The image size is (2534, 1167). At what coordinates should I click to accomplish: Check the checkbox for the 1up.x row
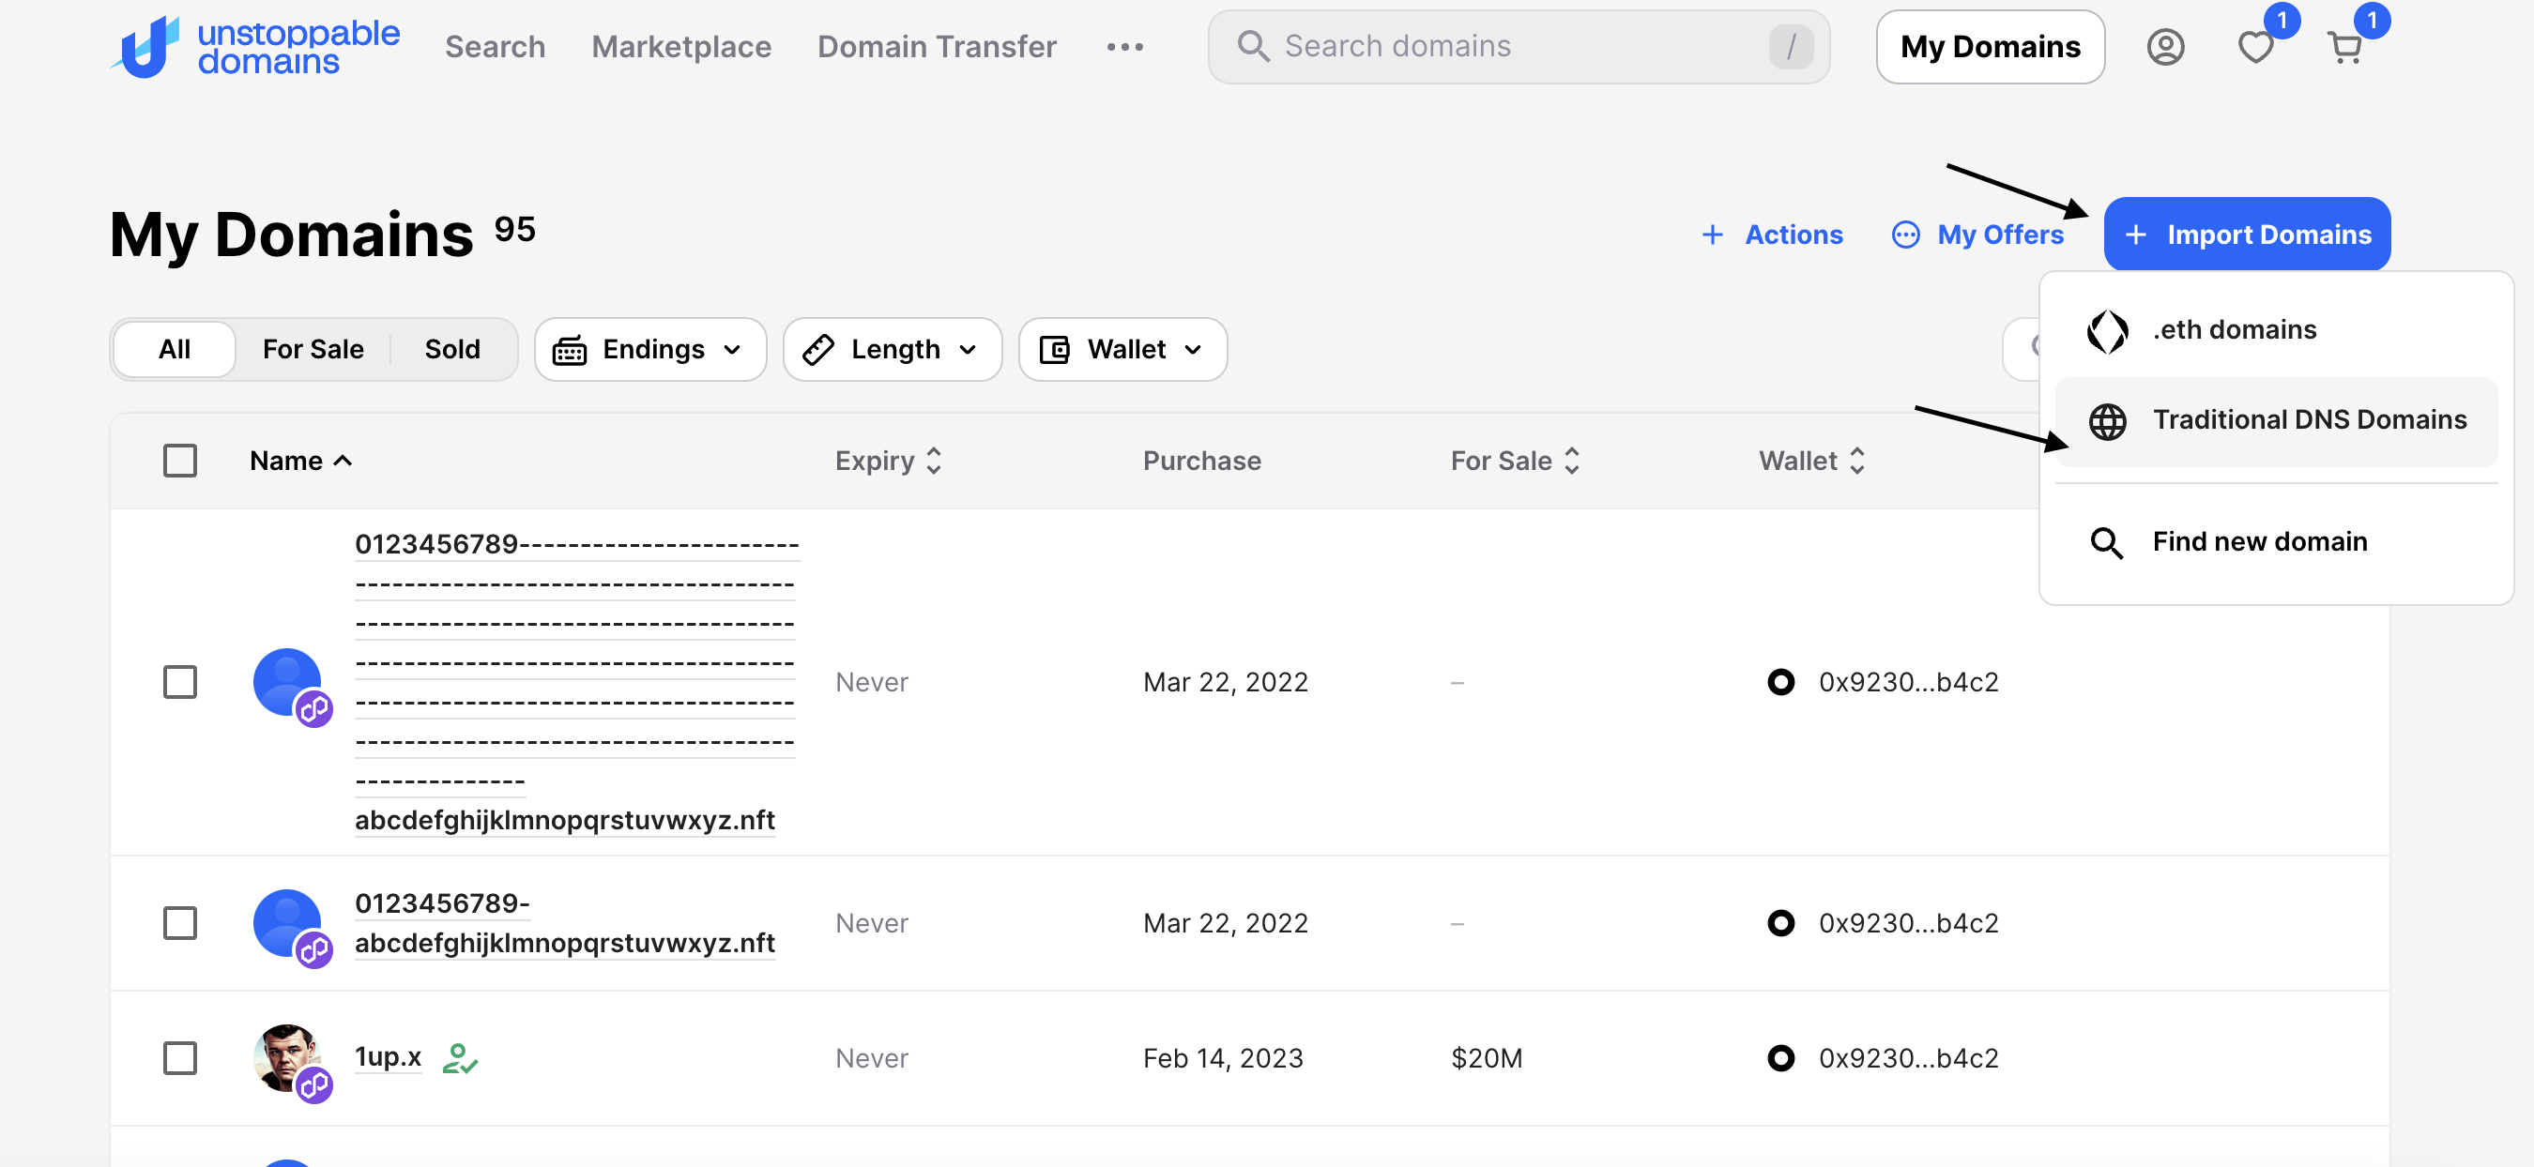(180, 1059)
